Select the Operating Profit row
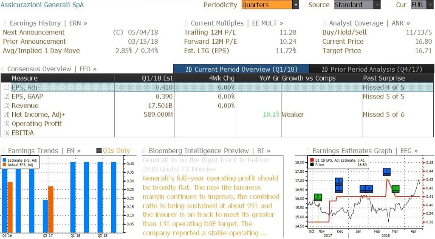Viewport: 435px width, 239px height. coord(217,124)
